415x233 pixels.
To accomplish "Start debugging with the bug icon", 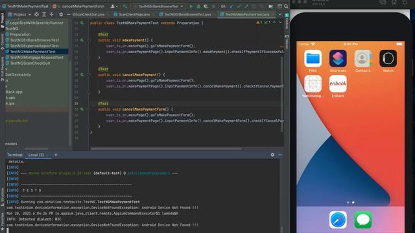I will [198, 6].
